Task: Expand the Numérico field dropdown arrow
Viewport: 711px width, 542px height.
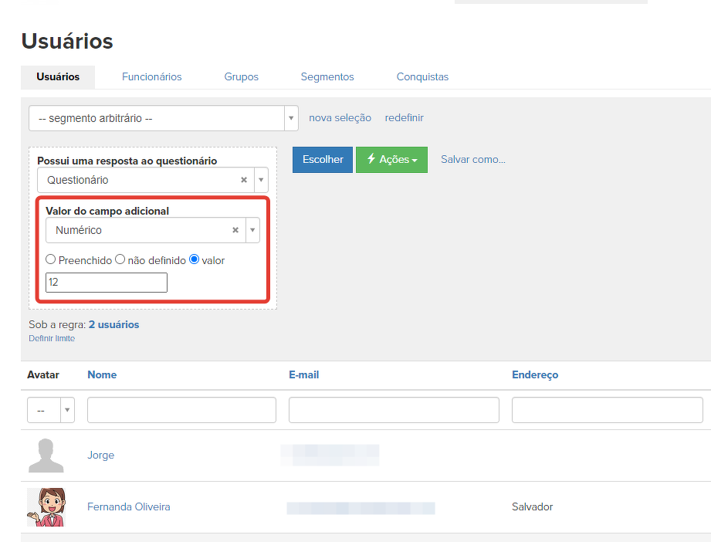Action: (x=252, y=230)
